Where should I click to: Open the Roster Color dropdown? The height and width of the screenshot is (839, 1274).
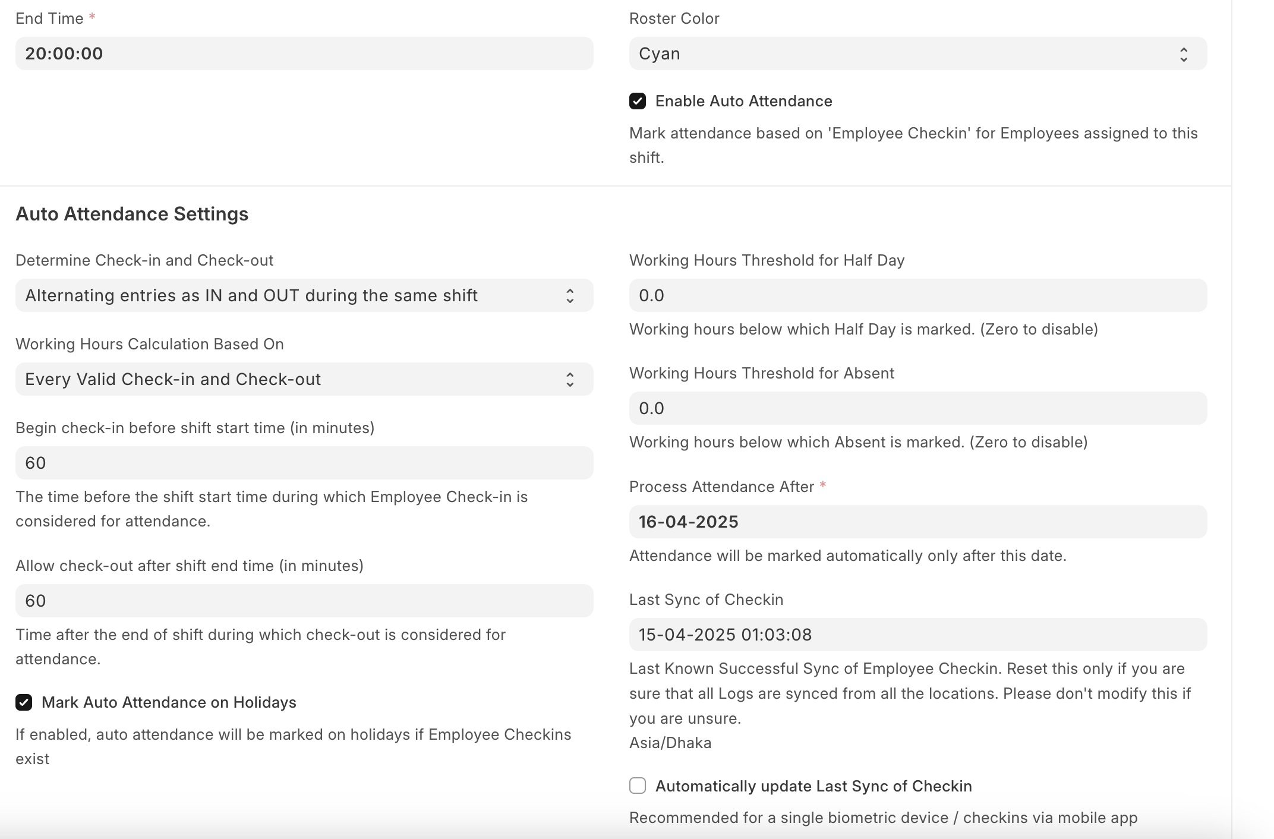[918, 53]
